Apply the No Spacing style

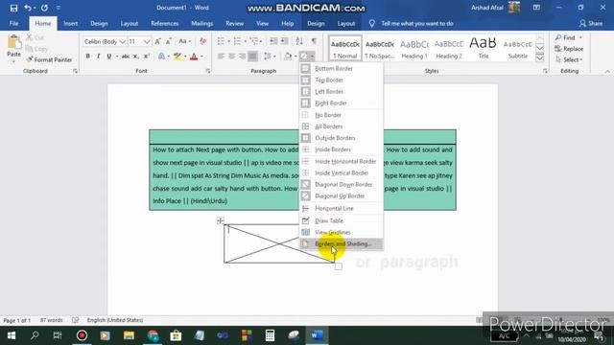380,49
